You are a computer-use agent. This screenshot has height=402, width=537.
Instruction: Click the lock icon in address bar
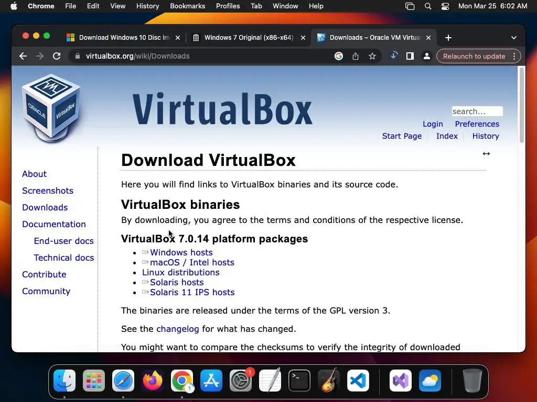(x=78, y=56)
